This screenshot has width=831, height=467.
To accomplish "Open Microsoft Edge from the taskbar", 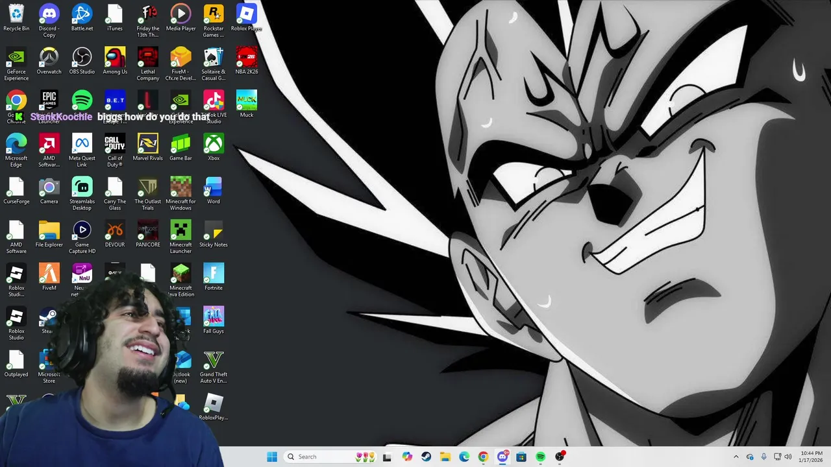I will point(464,457).
